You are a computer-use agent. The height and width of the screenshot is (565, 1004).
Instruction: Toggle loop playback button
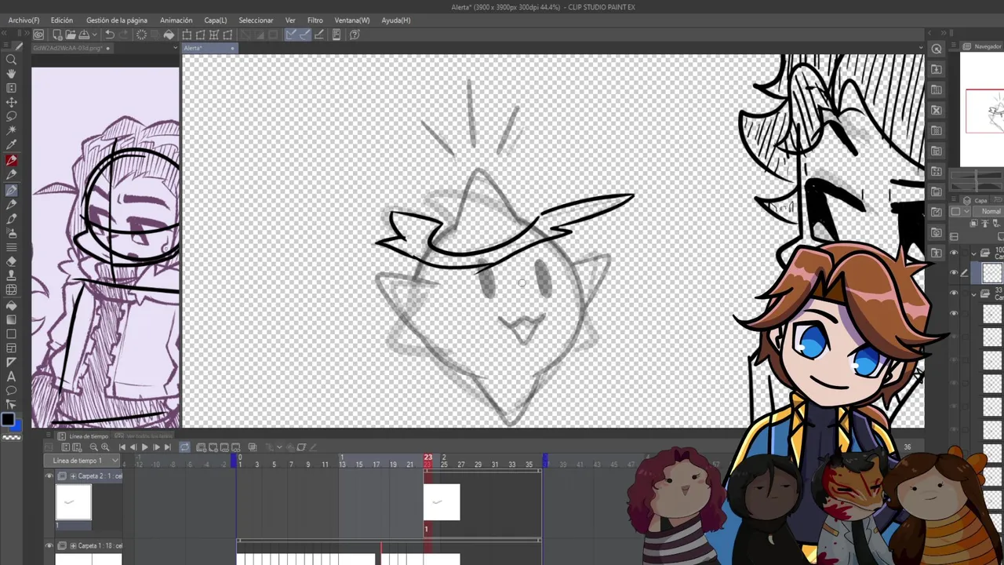pyautogui.click(x=184, y=447)
